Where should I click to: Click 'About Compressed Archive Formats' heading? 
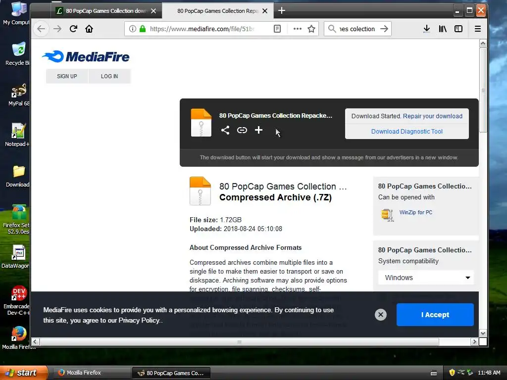(246, 247)
